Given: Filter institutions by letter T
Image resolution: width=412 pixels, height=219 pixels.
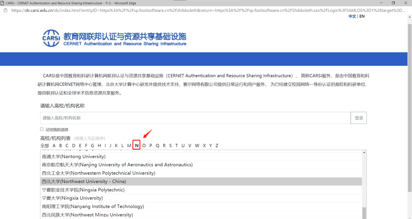Looking at the screenshot, I should [177, 146].
